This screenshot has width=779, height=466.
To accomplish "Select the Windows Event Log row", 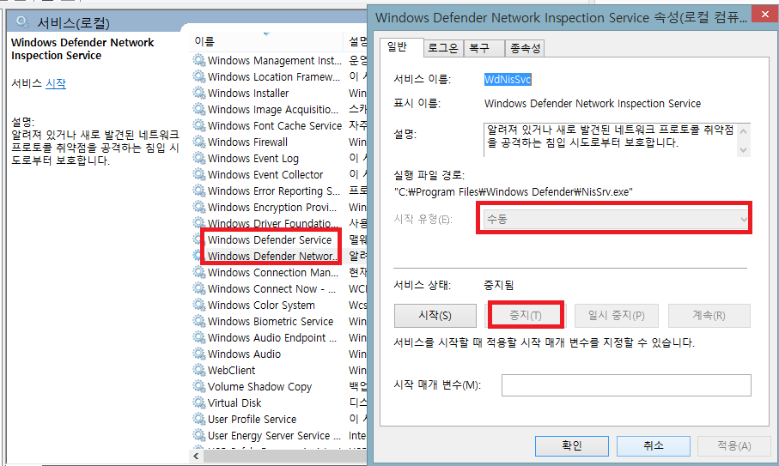I will point(279,158).
